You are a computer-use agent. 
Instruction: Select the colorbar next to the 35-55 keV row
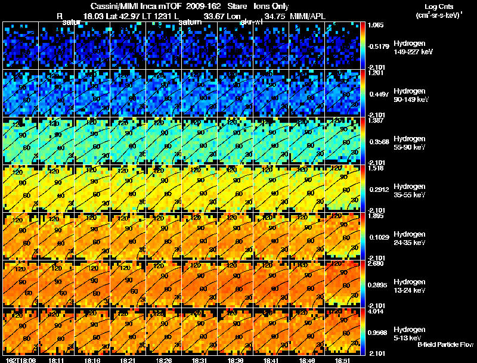coord(363,189)
